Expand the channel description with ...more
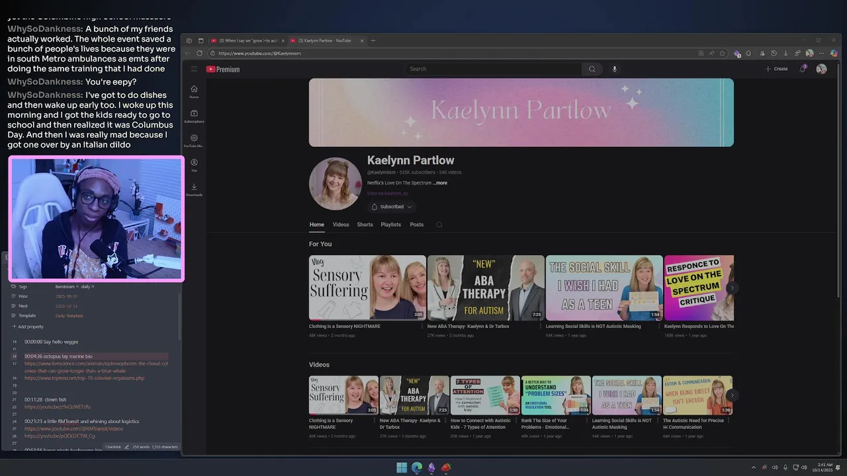 tap(440, 182)
